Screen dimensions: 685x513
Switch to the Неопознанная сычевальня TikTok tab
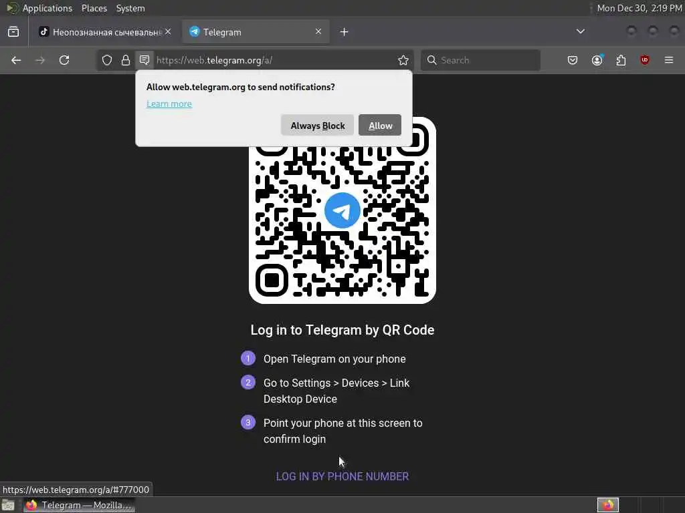coord(105,32)
